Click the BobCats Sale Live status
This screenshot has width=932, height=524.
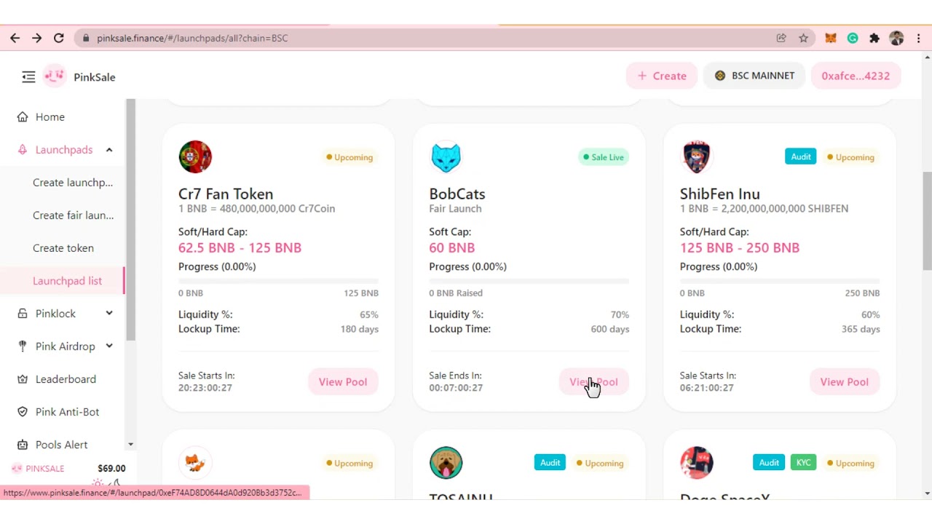click(x=604, y=156)
